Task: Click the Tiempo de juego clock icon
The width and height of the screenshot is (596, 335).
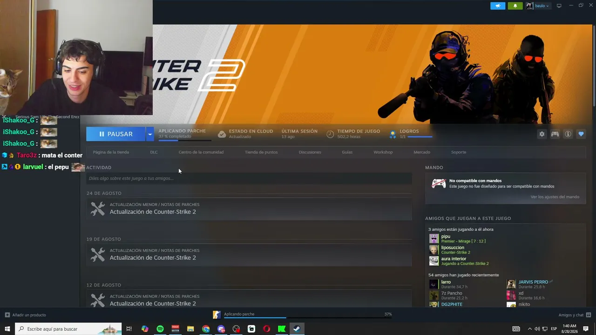Action: pyautogui.click(x=330, y=134)
